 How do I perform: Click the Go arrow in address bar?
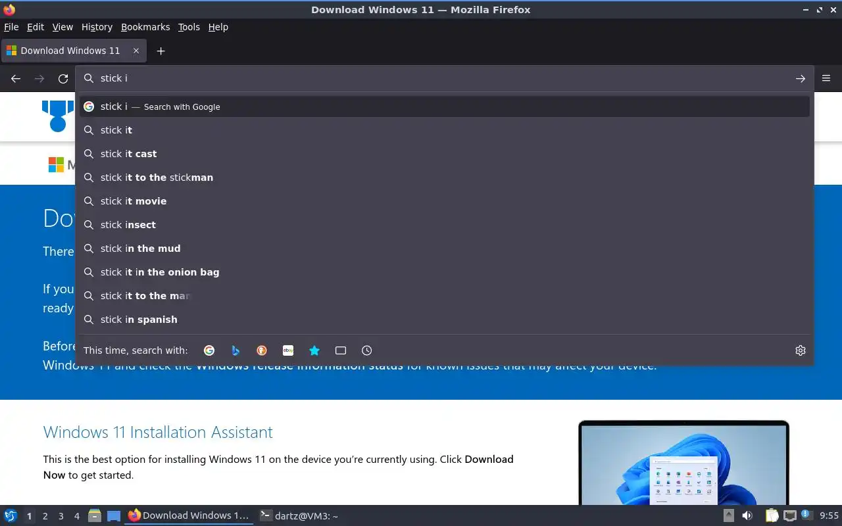[x=801, y=78]
